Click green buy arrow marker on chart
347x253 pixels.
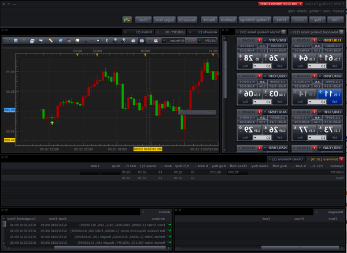pyautogui.click(x=52, y=123)
